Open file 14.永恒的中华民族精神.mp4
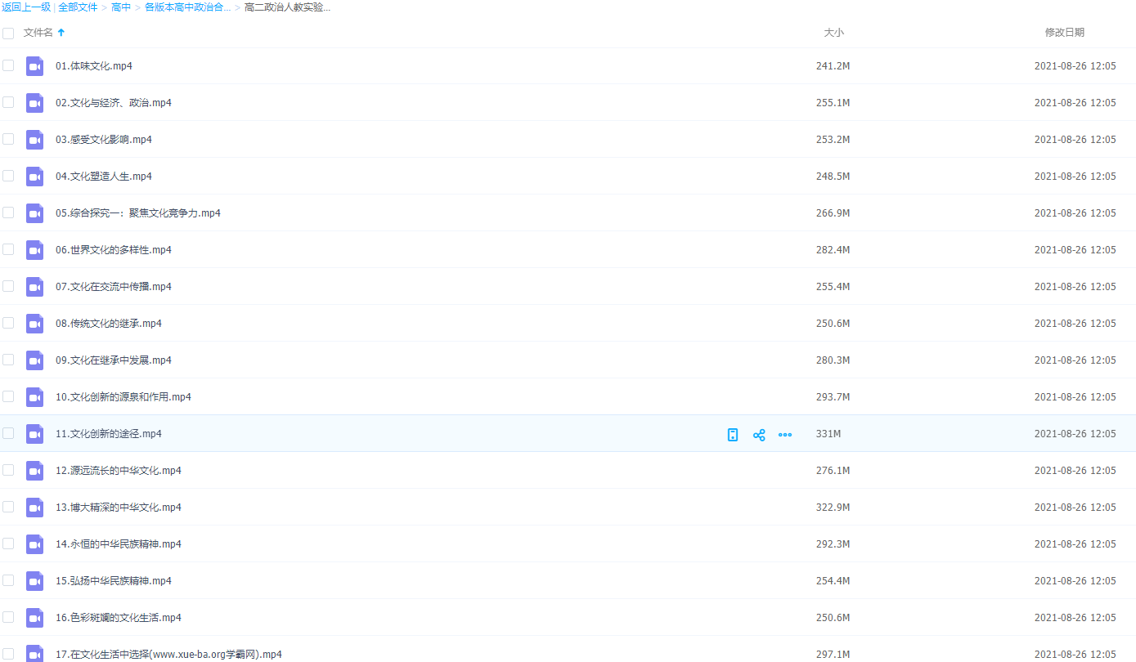 (x=118, y=544)
